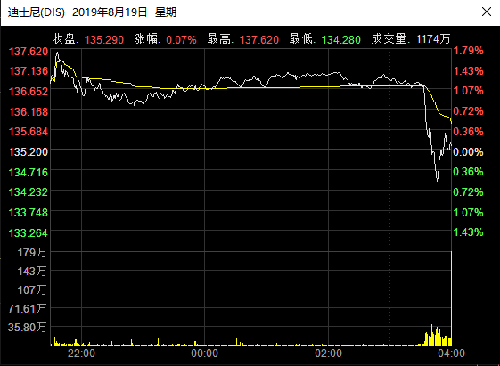Click the tall closing volume bar at 04:00
The image size is (500, 366).
451,298
